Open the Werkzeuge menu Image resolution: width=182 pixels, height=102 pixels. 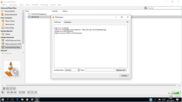(x=44, y=5)
